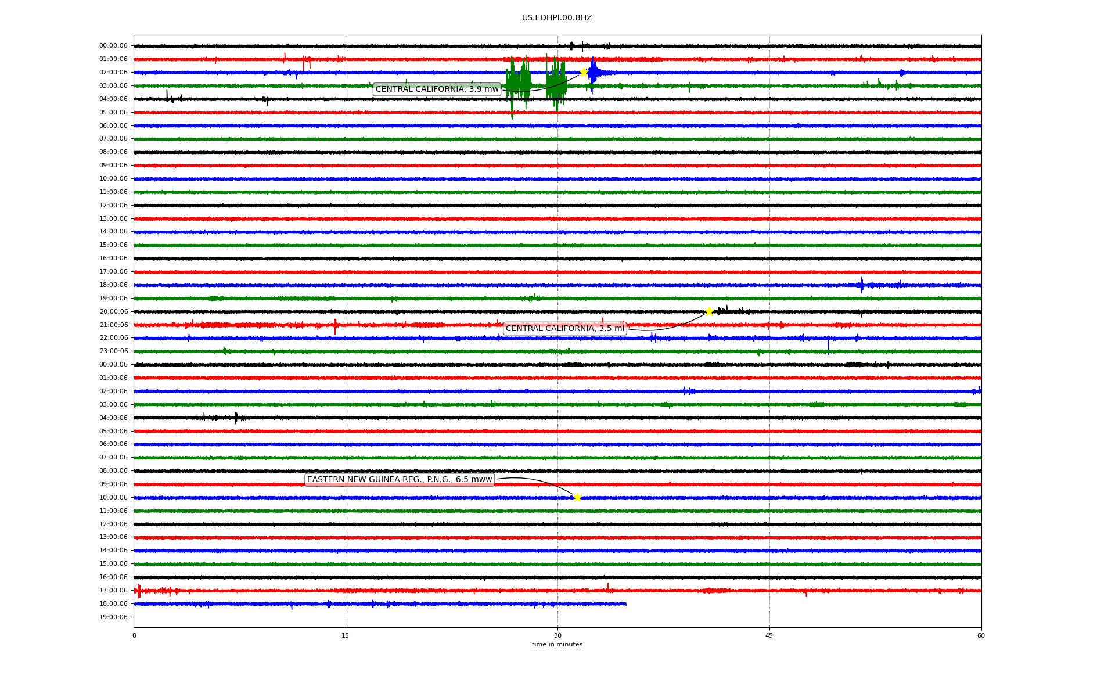Image resolution: width=1115 pixels, height=697 pixels.
Task: Click the blue spike near end of 18:00:06 upper trace
Action: click(x=862, y=285)
